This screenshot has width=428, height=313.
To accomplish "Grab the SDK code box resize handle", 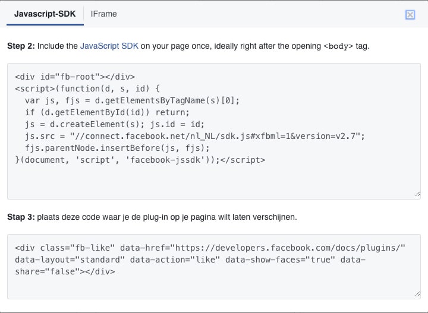I will coord(417,194).
